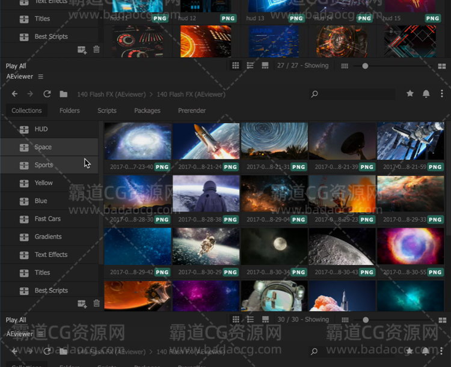This screenshot has width=451, height=367.
Task: Click the Space panel collections list scrollbar
Action: tap(100, 193)
